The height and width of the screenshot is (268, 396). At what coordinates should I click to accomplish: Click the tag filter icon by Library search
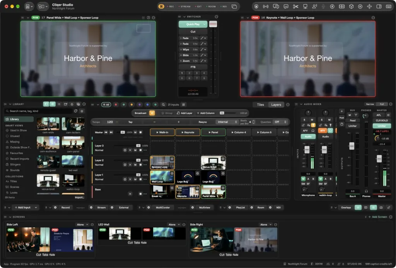pos(75,111)
